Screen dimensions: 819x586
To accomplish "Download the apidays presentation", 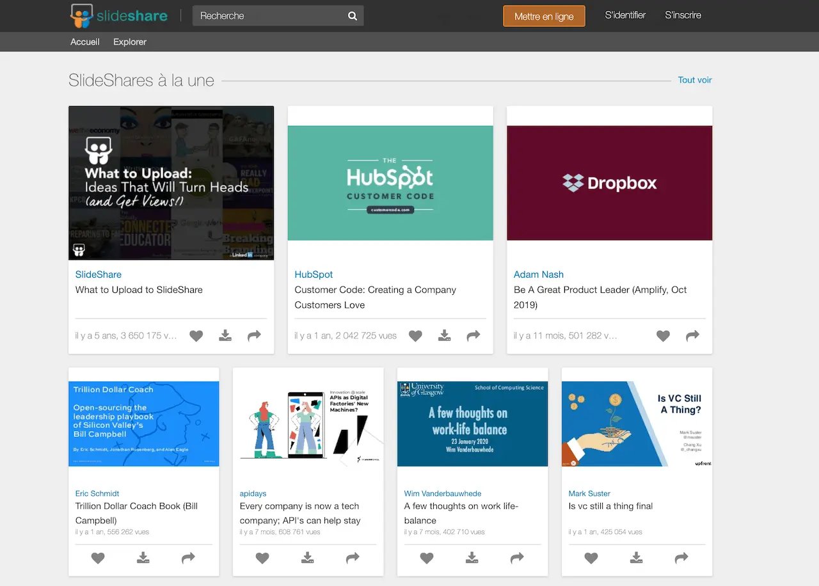I will tap(308, 558).
